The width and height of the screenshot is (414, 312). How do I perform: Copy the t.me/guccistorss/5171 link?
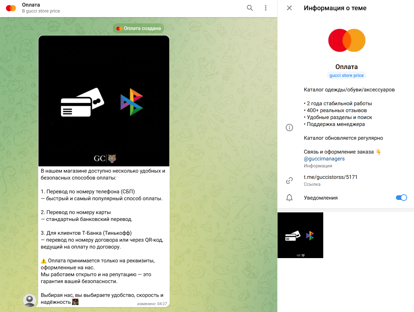330,177
